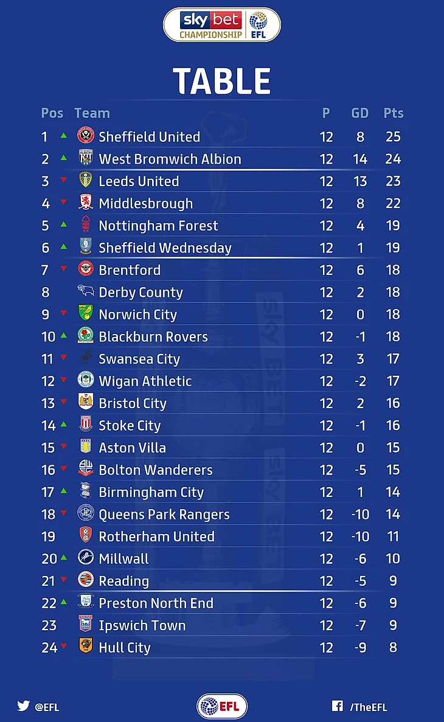This screenshot has height=722, width=444.
Task: Click red down arrow beside Leeds United
Action: click(64, 180)
